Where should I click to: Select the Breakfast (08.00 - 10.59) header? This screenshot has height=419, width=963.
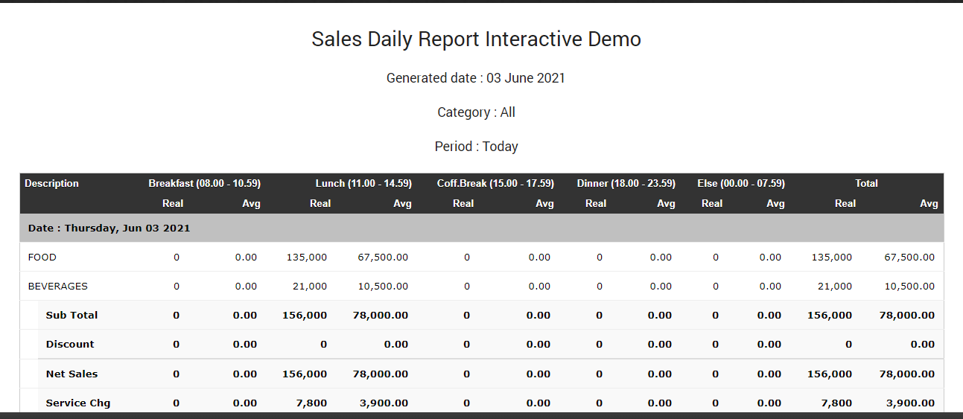[x=204, y=184]
